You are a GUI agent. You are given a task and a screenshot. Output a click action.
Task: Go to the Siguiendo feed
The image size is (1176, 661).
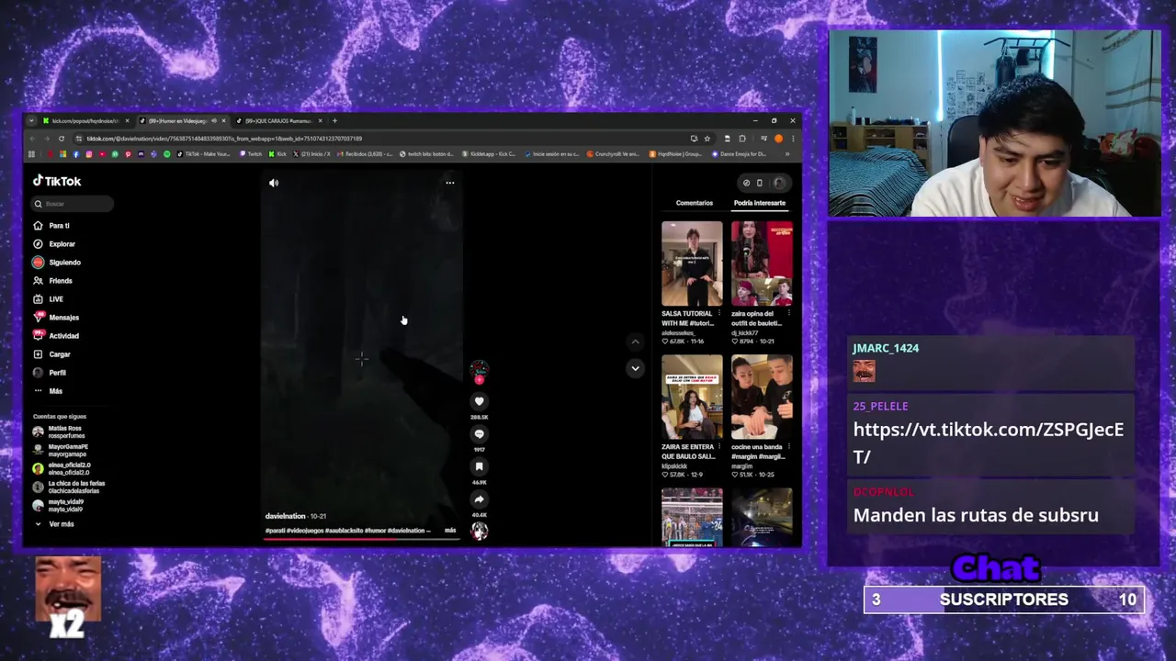coord(57,263)
